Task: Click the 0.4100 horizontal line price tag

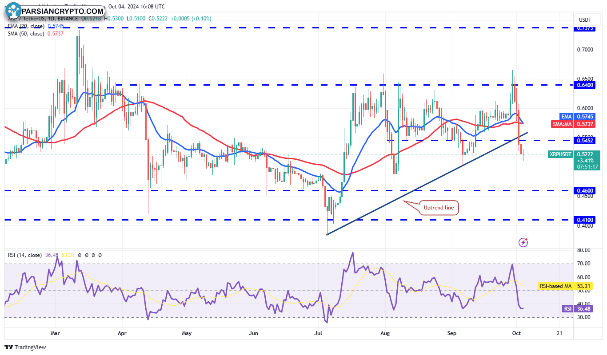Action: (x=585, y=220)
